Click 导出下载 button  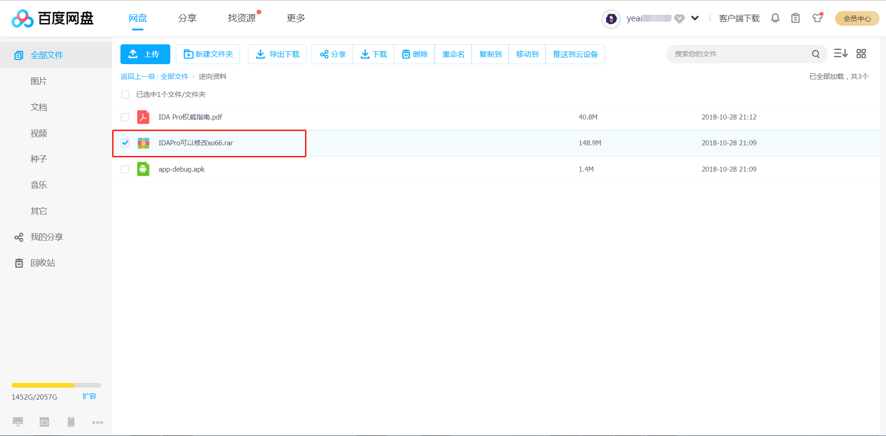pos(277,54)
